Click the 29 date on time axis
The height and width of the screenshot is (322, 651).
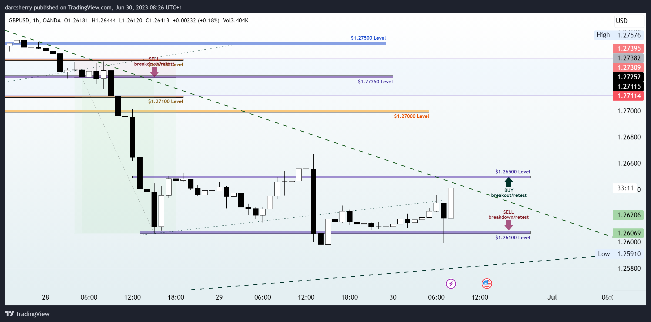click(219, 297)
